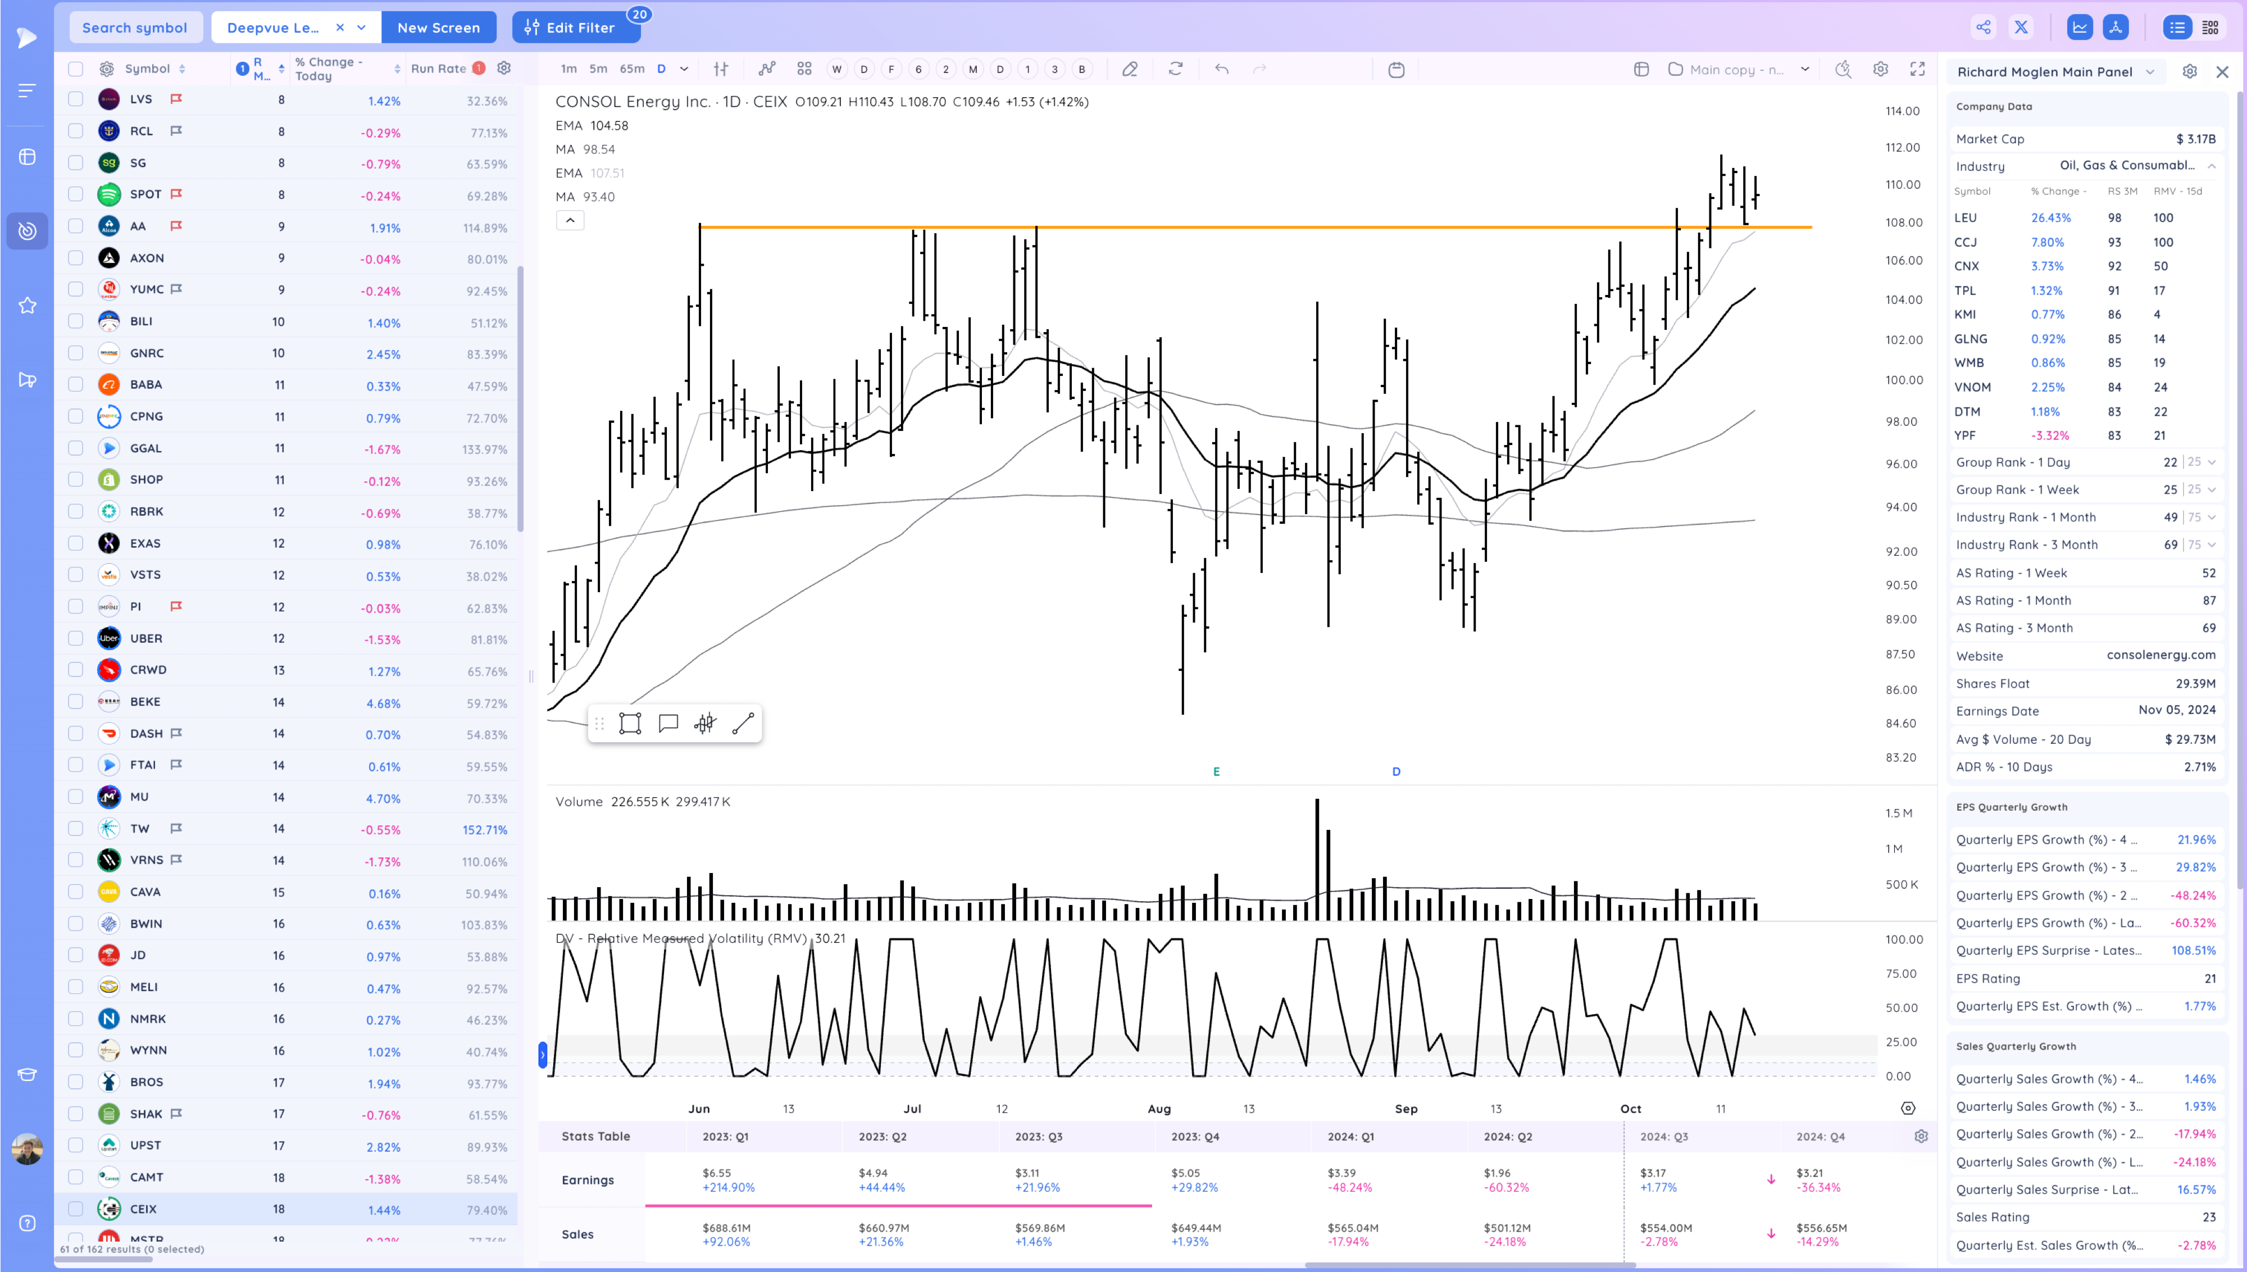Click the share icon in top bar
This screenshot has width=2247, height=1272.
(x=1984, y=27)
